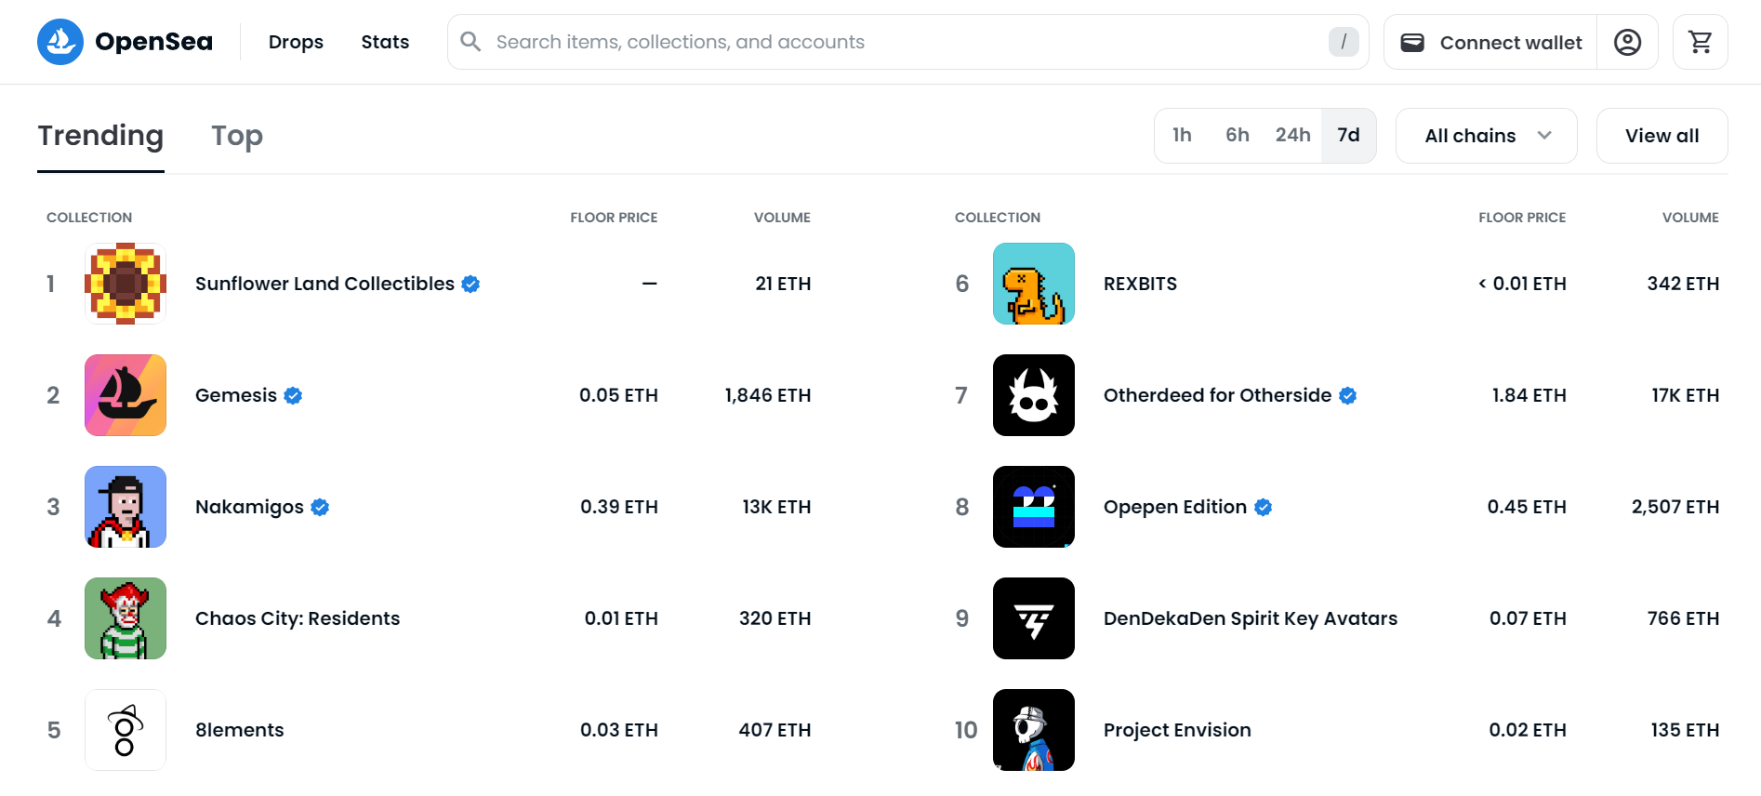Click DenDekaDen volume 766 ETH
The image size is (1761, 796).
1683,618
